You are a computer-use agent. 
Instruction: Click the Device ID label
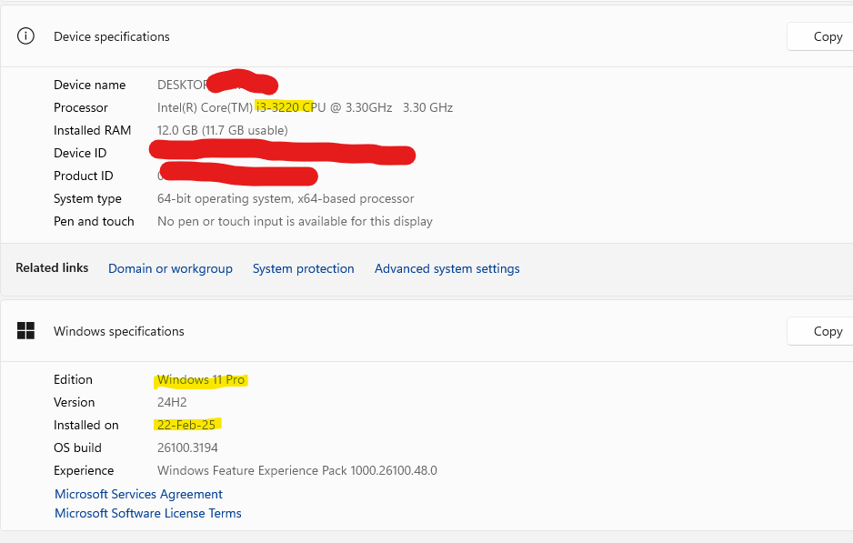click(x=80, y=154)
